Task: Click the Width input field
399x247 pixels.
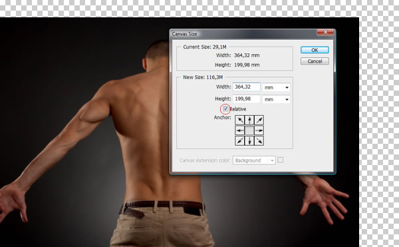Action: [246, 87]
